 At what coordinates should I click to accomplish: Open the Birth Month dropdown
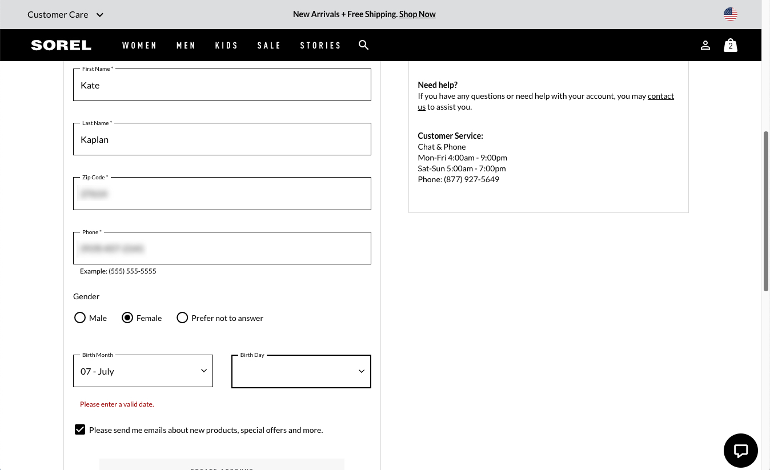point(143,371)
